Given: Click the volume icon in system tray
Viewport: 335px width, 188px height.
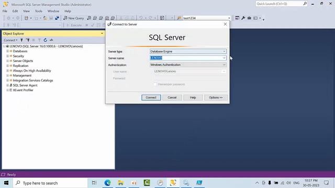Looking at the screenshot, I should 288,183.
